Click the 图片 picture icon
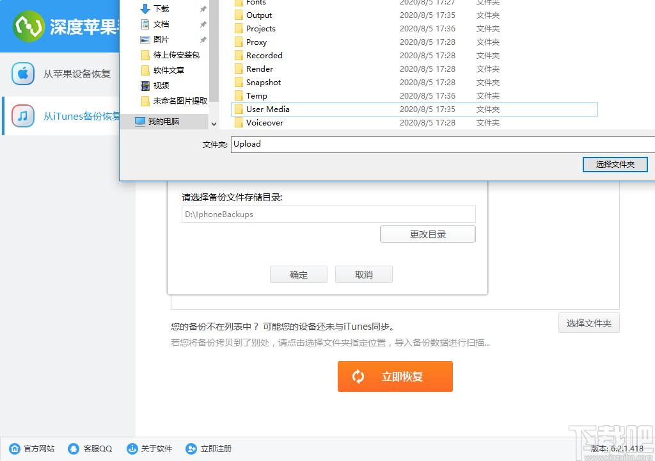The image size is (655, 461). [x=145, y=39]
